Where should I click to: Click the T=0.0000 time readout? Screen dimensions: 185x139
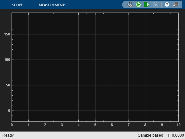pos(175,135)
